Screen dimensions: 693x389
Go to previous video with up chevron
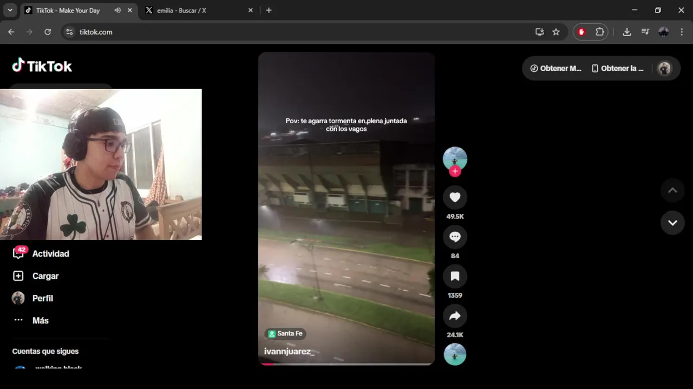(x=672, y=190)
